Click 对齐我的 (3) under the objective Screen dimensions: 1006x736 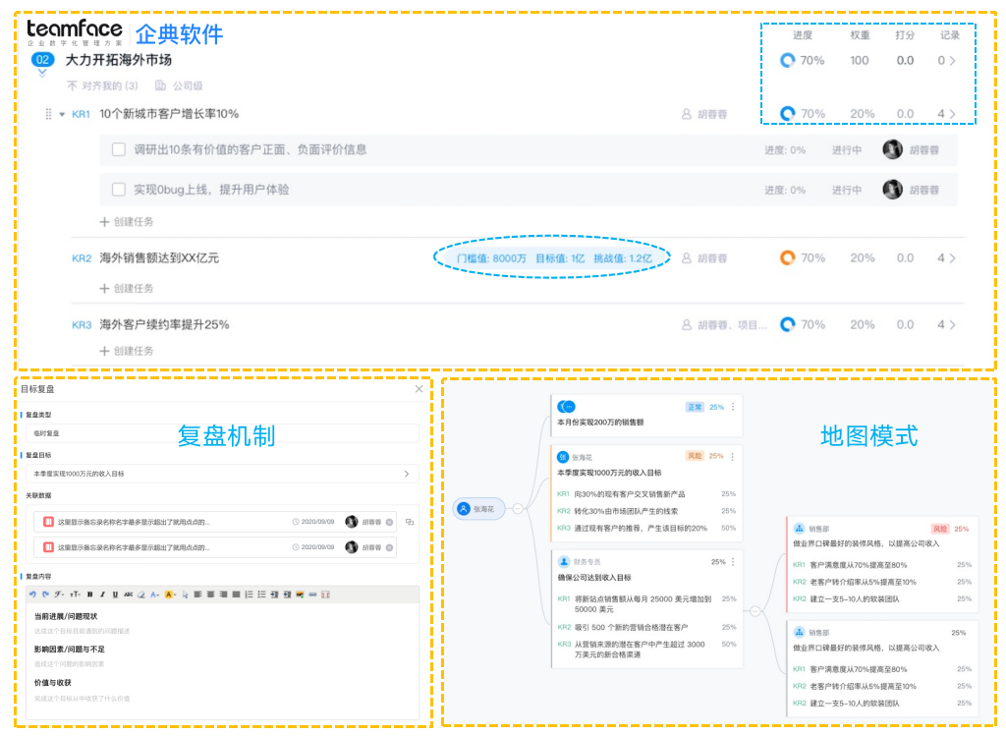(102, 86)
